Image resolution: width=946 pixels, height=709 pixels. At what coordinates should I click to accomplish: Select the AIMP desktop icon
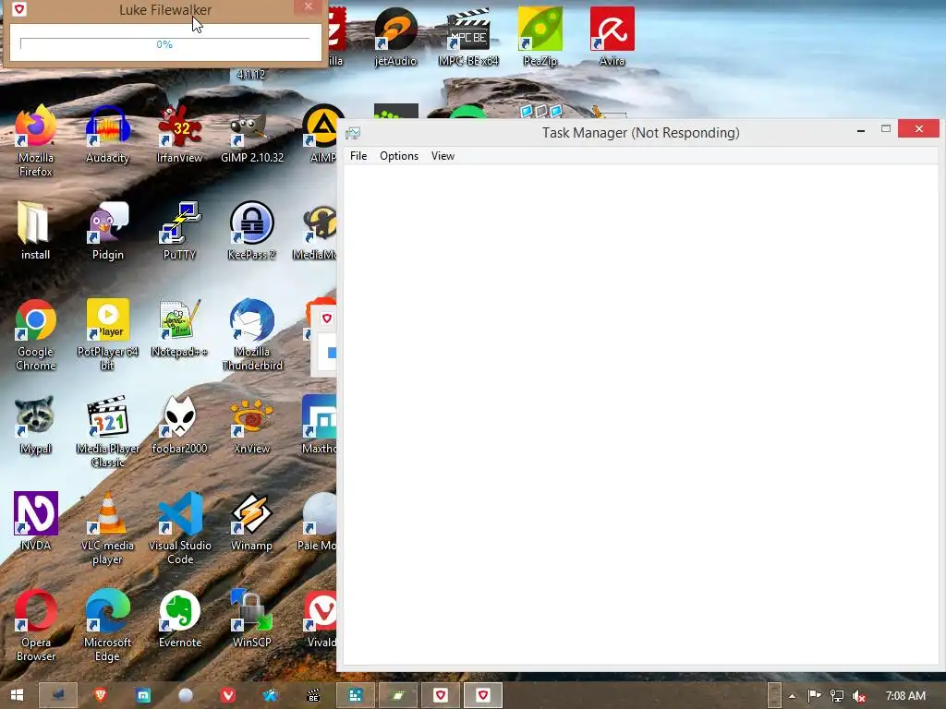point(322,134)
